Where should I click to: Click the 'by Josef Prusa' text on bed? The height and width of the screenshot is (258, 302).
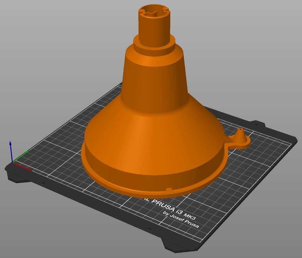pyautogui.click(x=181, y=219)
